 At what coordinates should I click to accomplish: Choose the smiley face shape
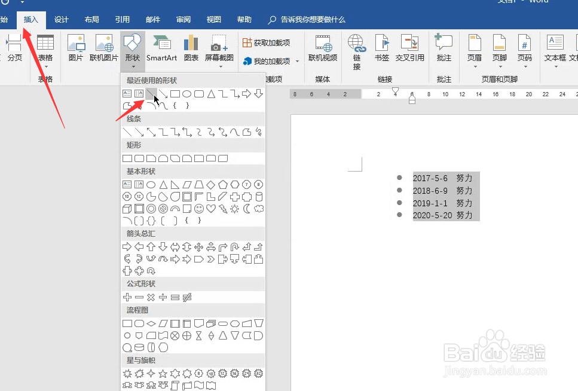[x=199, y=209]
